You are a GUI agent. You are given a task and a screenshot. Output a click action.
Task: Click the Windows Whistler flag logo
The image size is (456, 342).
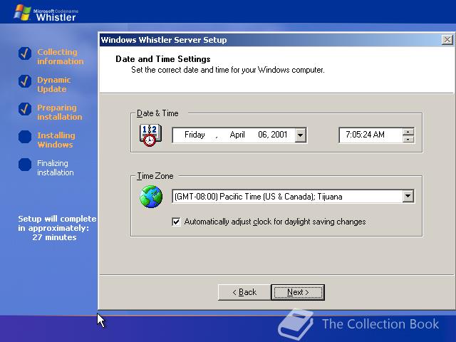[22, 13]
